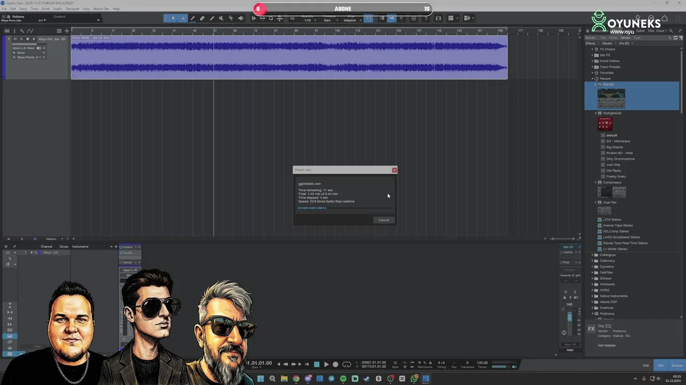Mute the Maya Per track
686x385 pixels.
point(15,39)
